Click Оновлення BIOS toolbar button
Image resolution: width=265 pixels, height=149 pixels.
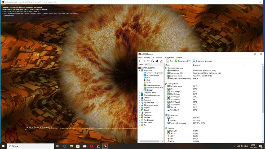coord(182,61)
